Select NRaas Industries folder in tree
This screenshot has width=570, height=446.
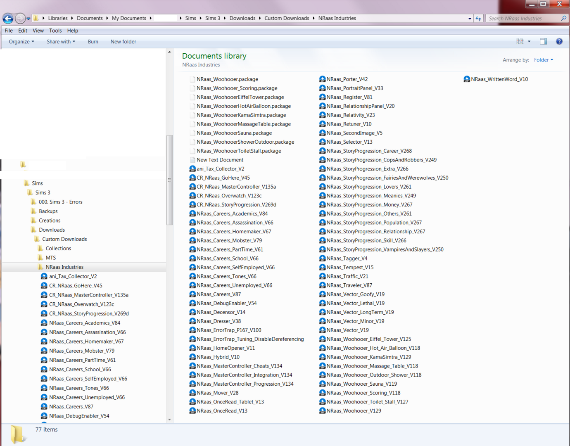[64, 267]
